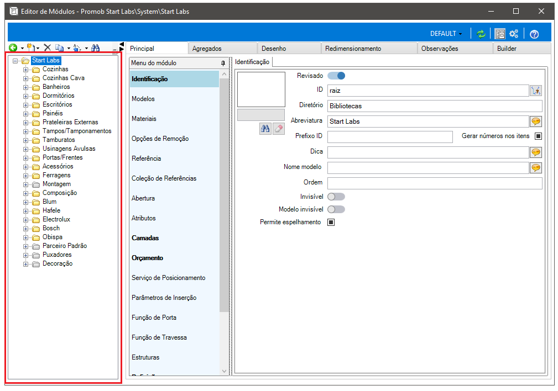Toggle the Revisado switch
This screenshot has width=558, height=391.
336,76
